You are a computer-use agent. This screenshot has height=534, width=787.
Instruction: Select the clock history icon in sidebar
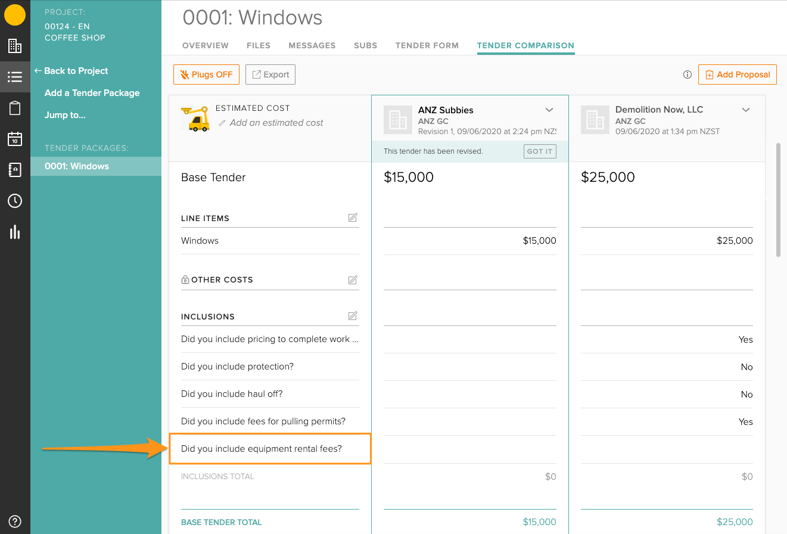15,201
